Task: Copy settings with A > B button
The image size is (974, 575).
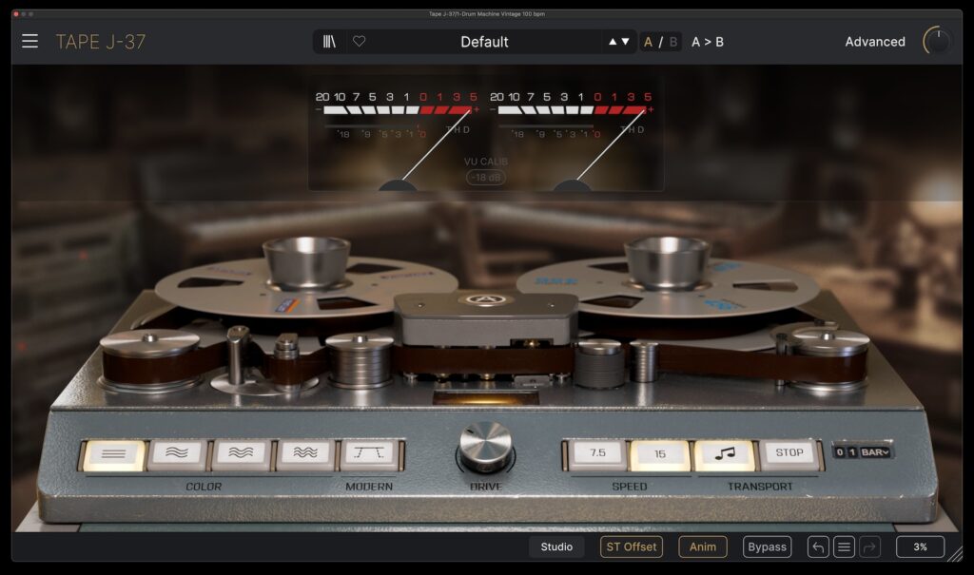Action: (707, 42)
